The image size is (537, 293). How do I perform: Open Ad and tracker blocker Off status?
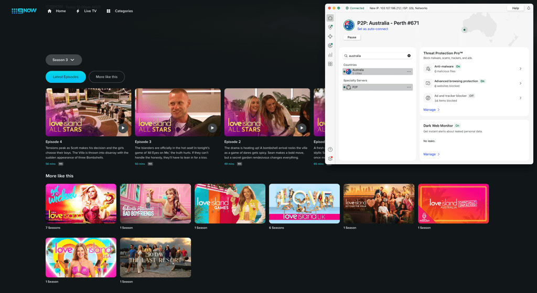[x=471, y=96]
